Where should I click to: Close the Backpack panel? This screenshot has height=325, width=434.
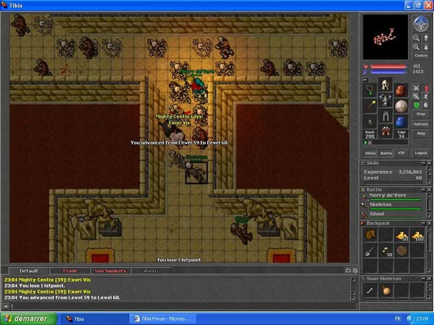click(429, 223)
